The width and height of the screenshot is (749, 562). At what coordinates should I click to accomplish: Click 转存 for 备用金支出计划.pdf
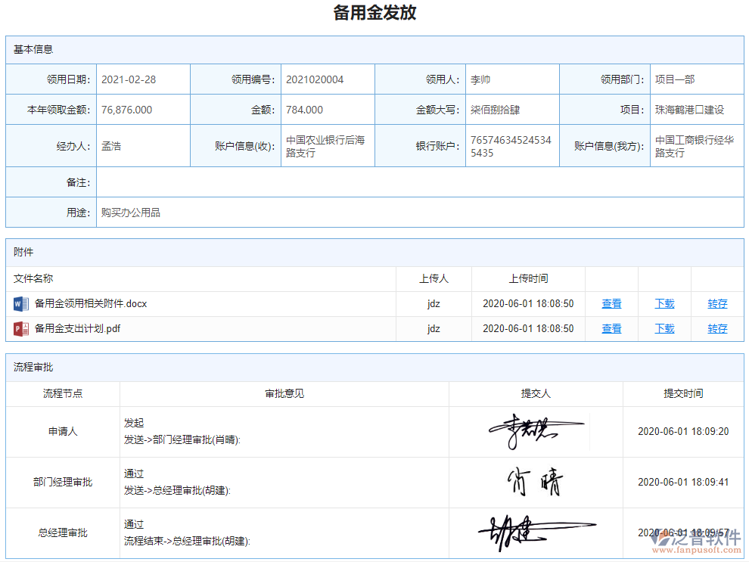click(716, 328)
